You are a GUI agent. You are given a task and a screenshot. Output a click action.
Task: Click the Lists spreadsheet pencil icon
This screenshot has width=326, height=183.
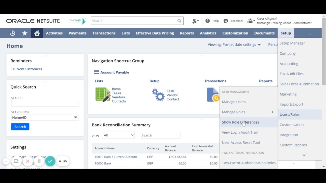103,95
